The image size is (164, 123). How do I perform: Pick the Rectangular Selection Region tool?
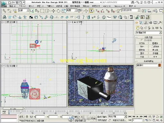coord(42,11)
